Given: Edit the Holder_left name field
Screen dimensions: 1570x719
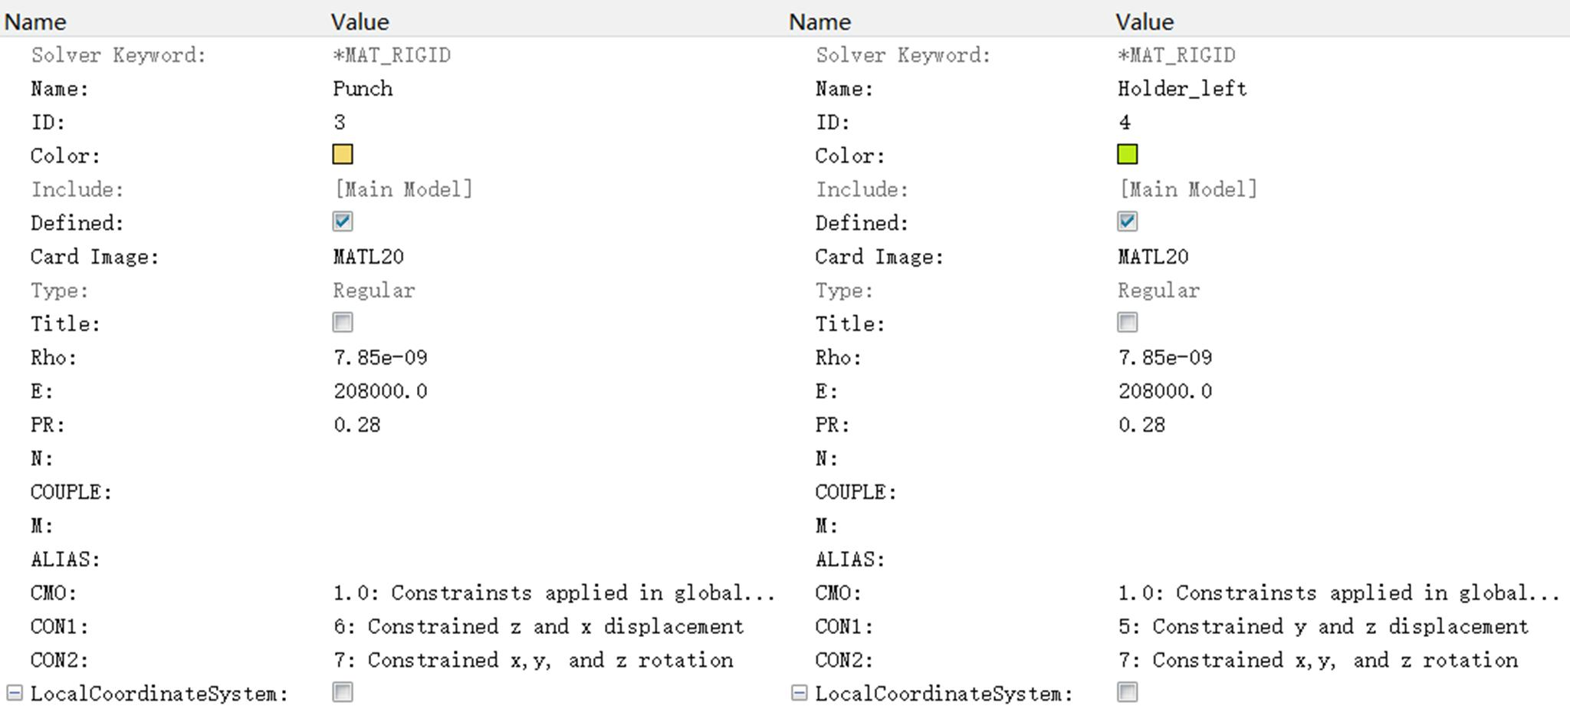Looking at the screenshot, I should pos(1181,88).
